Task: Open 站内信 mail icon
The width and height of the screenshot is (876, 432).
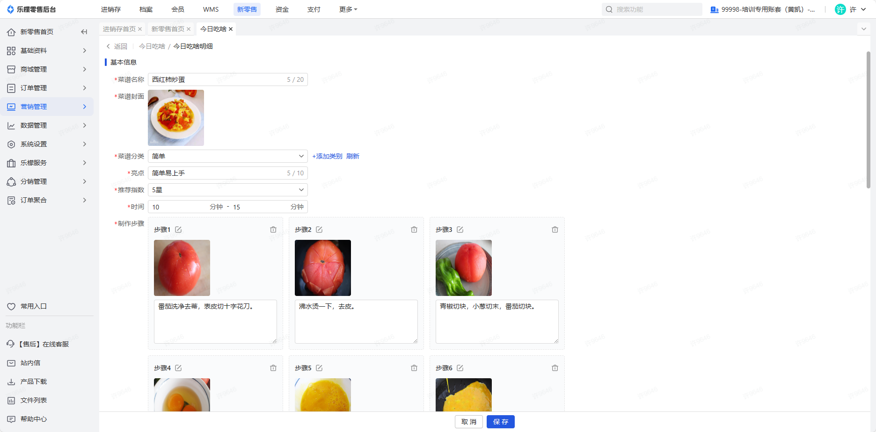Action: pyautogui.click(x=11, y=363)
